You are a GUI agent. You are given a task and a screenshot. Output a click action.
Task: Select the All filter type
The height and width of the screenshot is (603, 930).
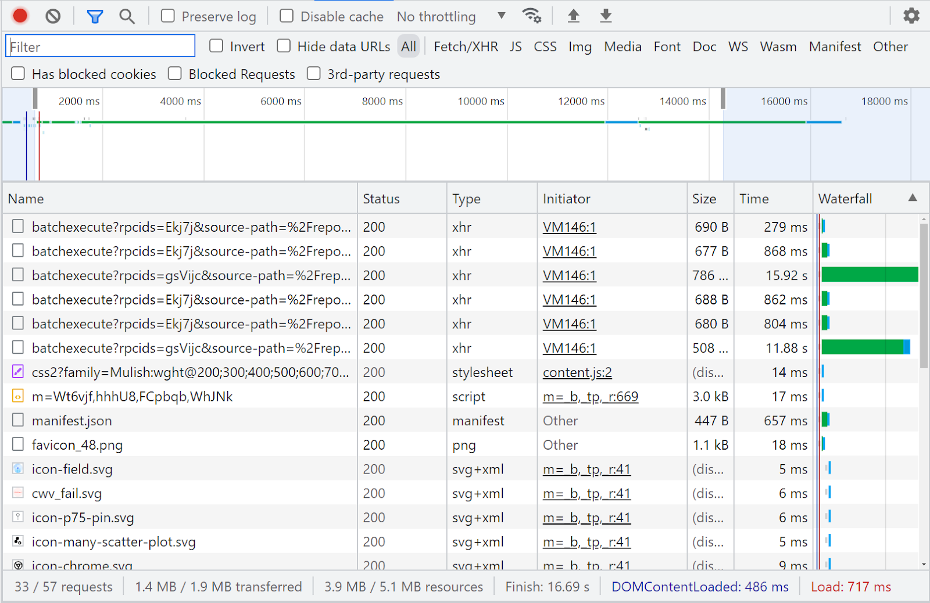409,46
